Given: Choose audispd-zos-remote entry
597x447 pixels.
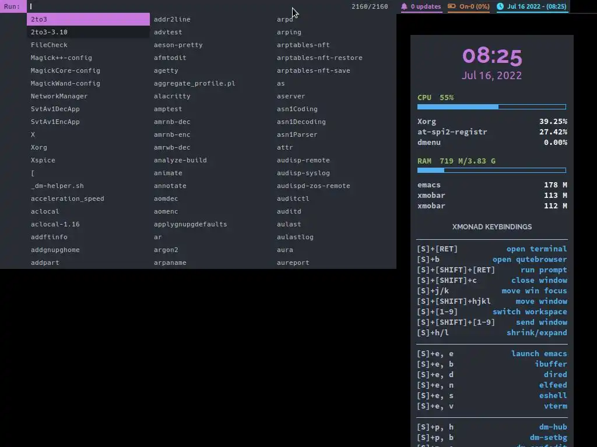Looking at the screenshot, I should 313,186.
